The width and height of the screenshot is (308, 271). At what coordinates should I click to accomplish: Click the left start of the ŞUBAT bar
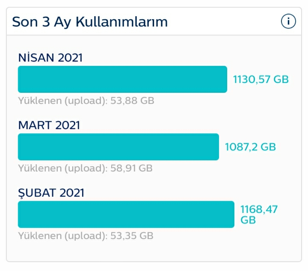point(21,214)
